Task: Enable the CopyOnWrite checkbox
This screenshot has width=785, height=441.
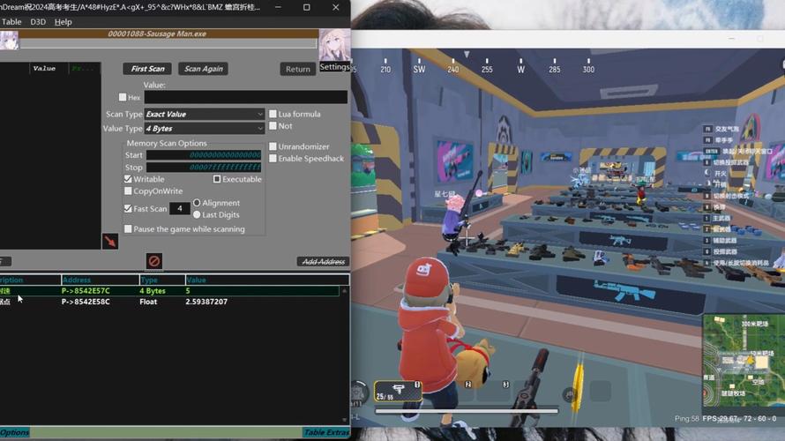Action: pyautogui.click(x=128, y=191)
